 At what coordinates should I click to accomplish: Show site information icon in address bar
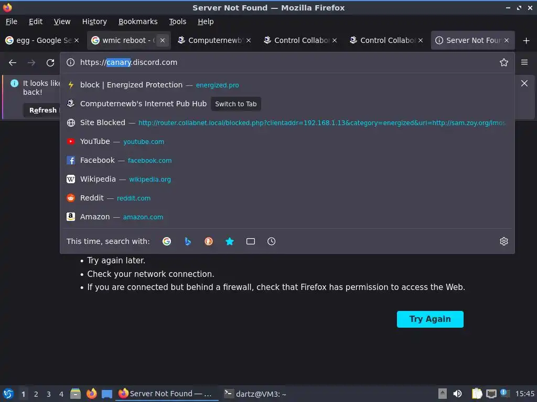point(71,63)
